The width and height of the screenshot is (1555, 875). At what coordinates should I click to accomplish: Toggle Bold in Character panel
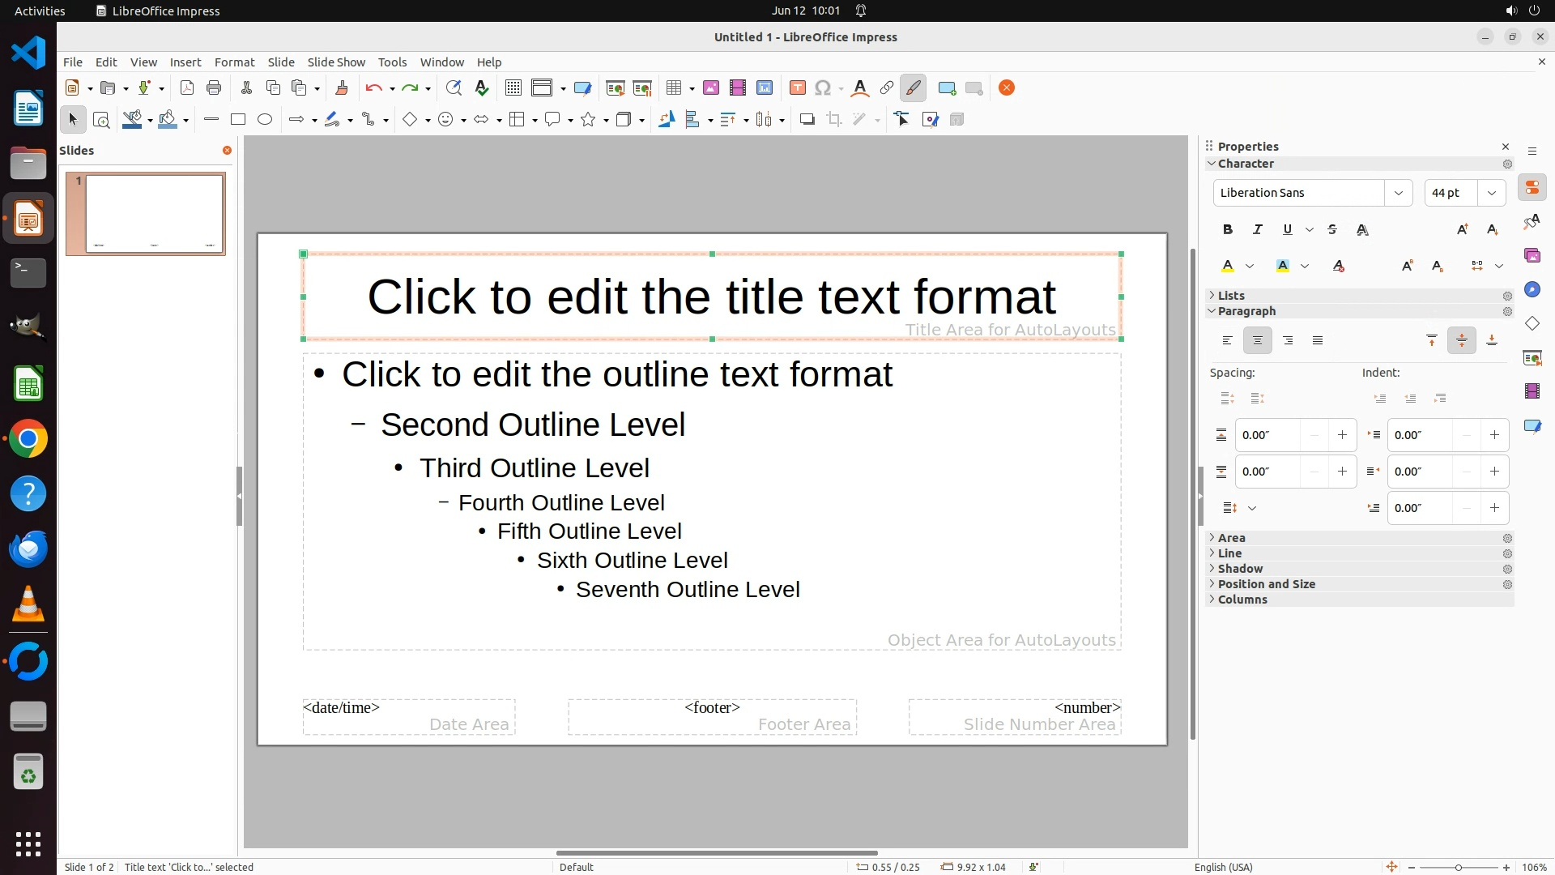[x=1228, y=230]
